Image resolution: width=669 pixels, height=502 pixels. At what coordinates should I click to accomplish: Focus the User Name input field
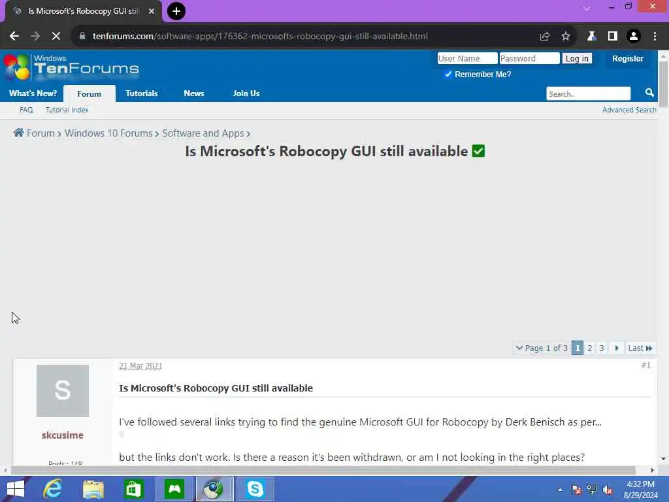coord(467,58)
